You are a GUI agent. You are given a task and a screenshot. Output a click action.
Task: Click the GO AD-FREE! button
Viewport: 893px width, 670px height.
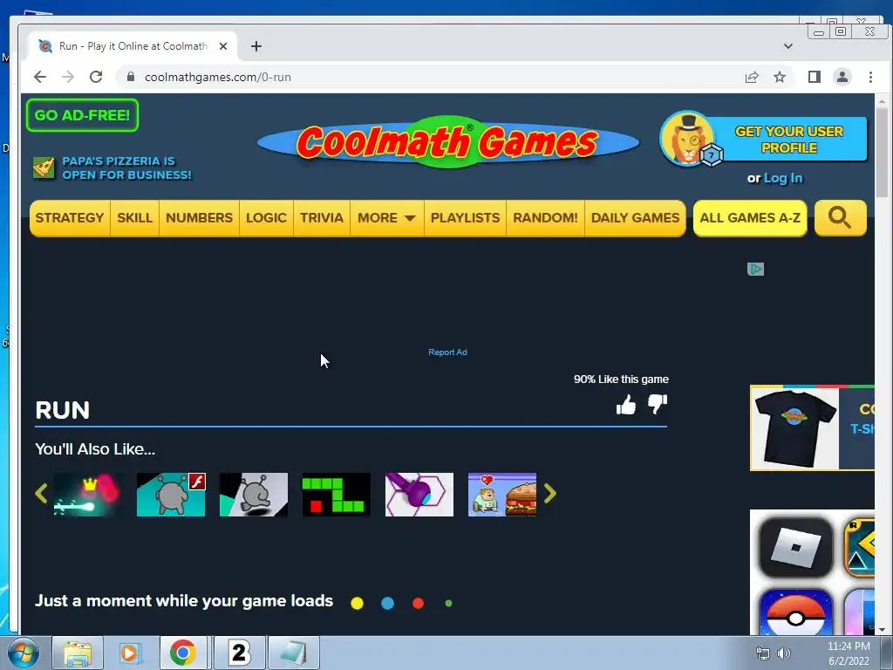pyautogui.click(x=83, y=115)
